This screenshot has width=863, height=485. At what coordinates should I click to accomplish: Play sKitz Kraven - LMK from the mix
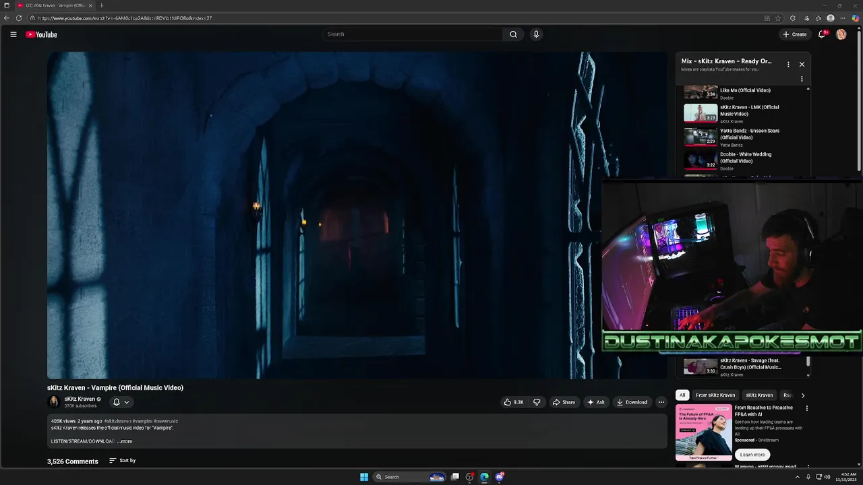click(x=749, y=110)
